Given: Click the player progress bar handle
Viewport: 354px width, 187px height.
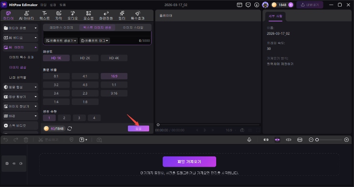Looking at the screenshot, I should 158,125.
